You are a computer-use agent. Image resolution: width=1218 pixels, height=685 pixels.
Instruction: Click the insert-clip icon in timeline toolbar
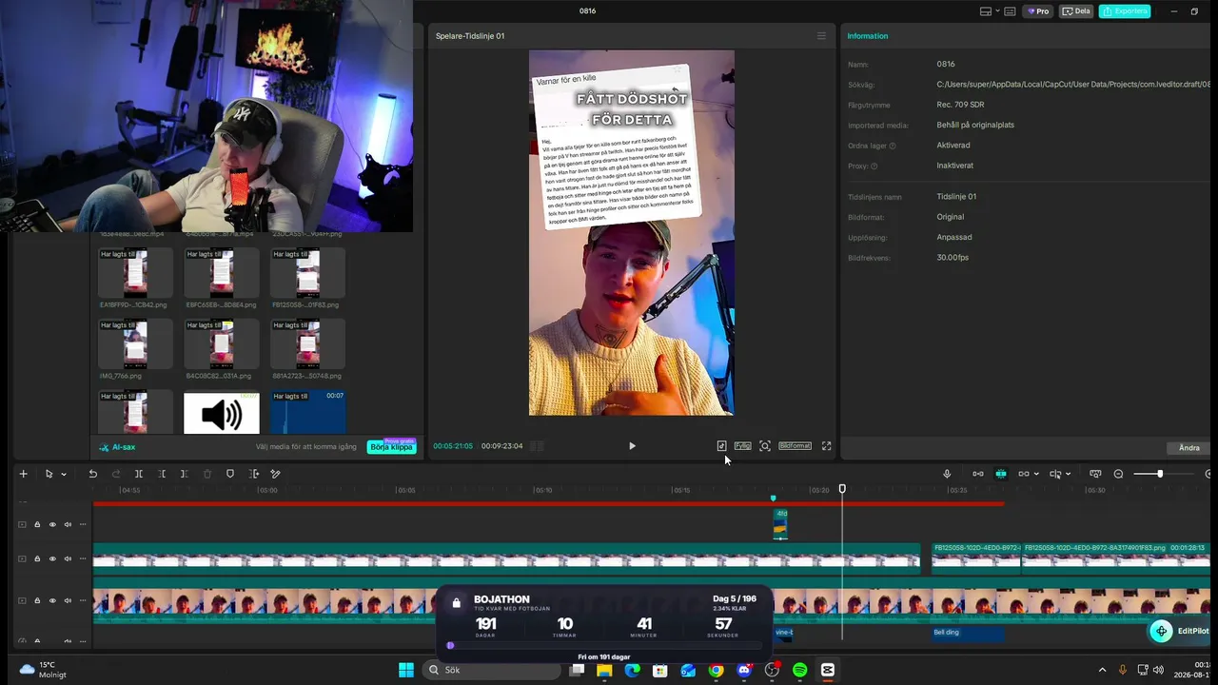[254, 474]
